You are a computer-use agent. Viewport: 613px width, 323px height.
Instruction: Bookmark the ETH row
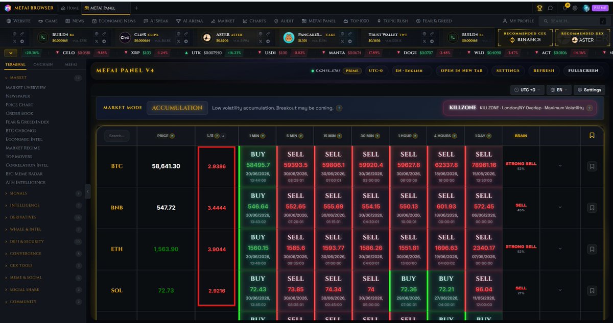pyautogui.click(x=592, y=249)
